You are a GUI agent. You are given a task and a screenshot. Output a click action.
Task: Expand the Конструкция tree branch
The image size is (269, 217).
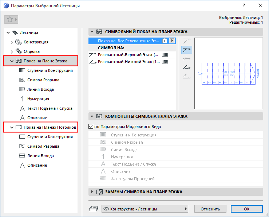[12, 42]
